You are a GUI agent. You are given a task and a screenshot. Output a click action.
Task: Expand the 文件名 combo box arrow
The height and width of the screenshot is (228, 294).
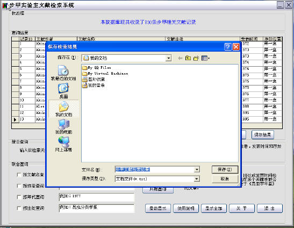tap(197, 169)
